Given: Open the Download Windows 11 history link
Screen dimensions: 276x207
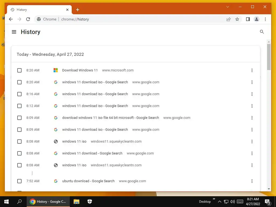Looking at the screenshot, I should [x=80, y=70].
